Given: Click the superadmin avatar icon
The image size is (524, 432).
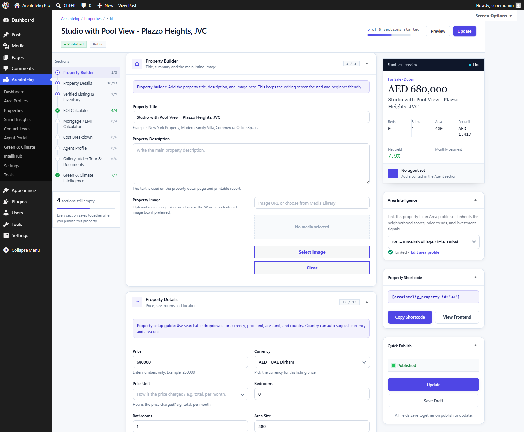Looking at the screenshot, I should pyautogui.click(x=518, y=5).
